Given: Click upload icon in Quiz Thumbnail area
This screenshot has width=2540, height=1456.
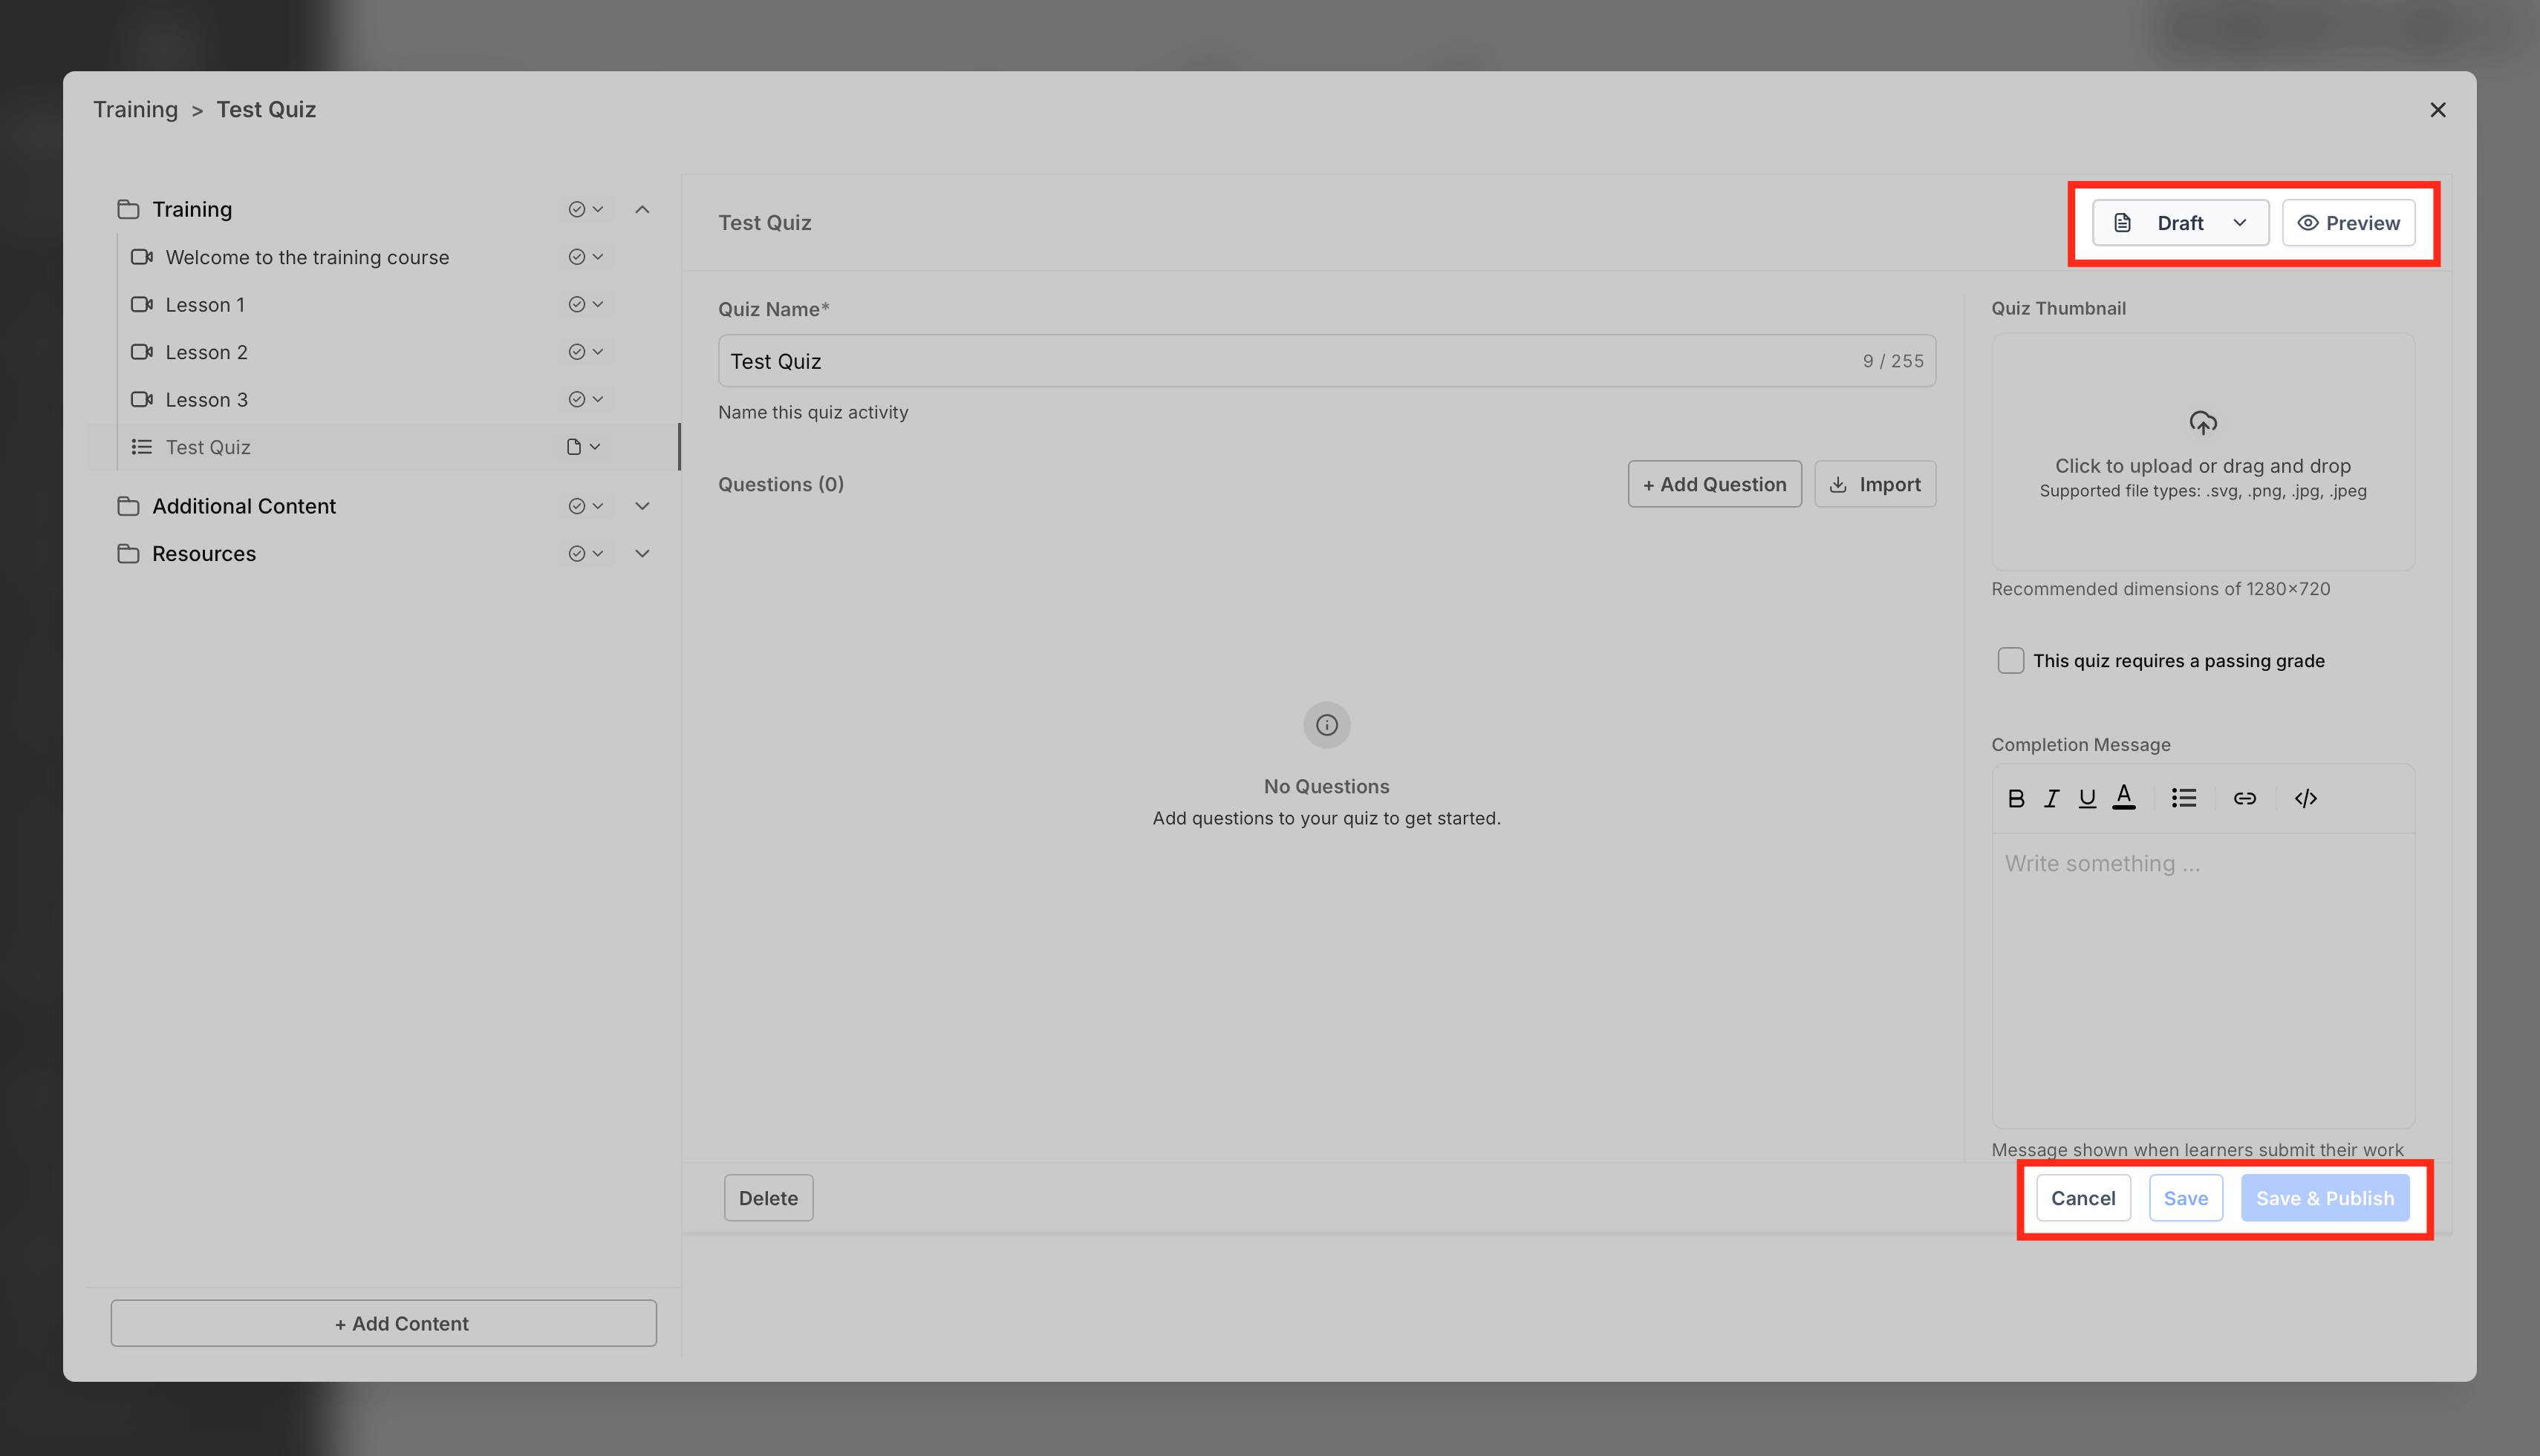Looking at the screenshot, I should [2202, 423].
